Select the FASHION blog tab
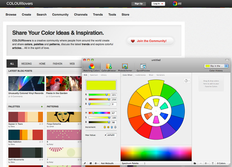The width and height of the screenshot is (232, 167). click(58, 64)
